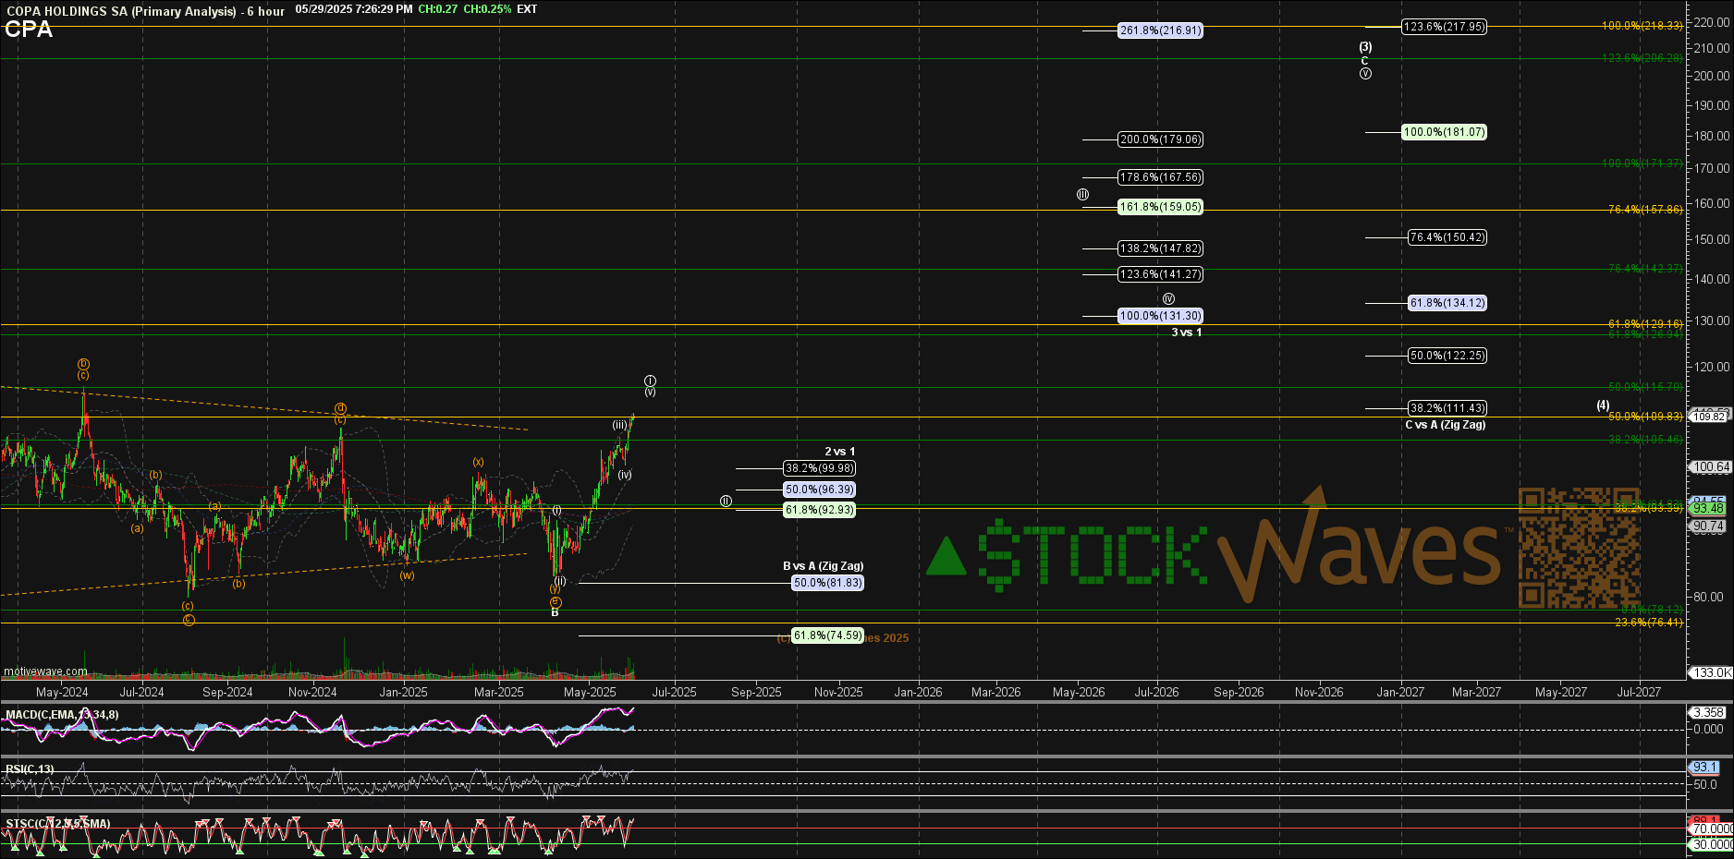
Task: Click the Jan-2026 date axis label
Action: (x=918, y=692)
